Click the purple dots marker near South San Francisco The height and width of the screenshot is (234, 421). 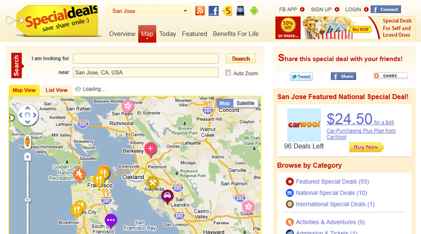(111, 221)
